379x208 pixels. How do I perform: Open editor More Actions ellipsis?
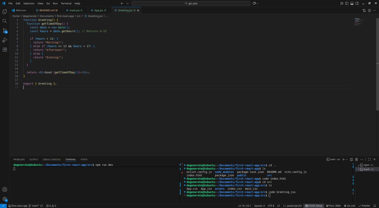tap(374, 10)
